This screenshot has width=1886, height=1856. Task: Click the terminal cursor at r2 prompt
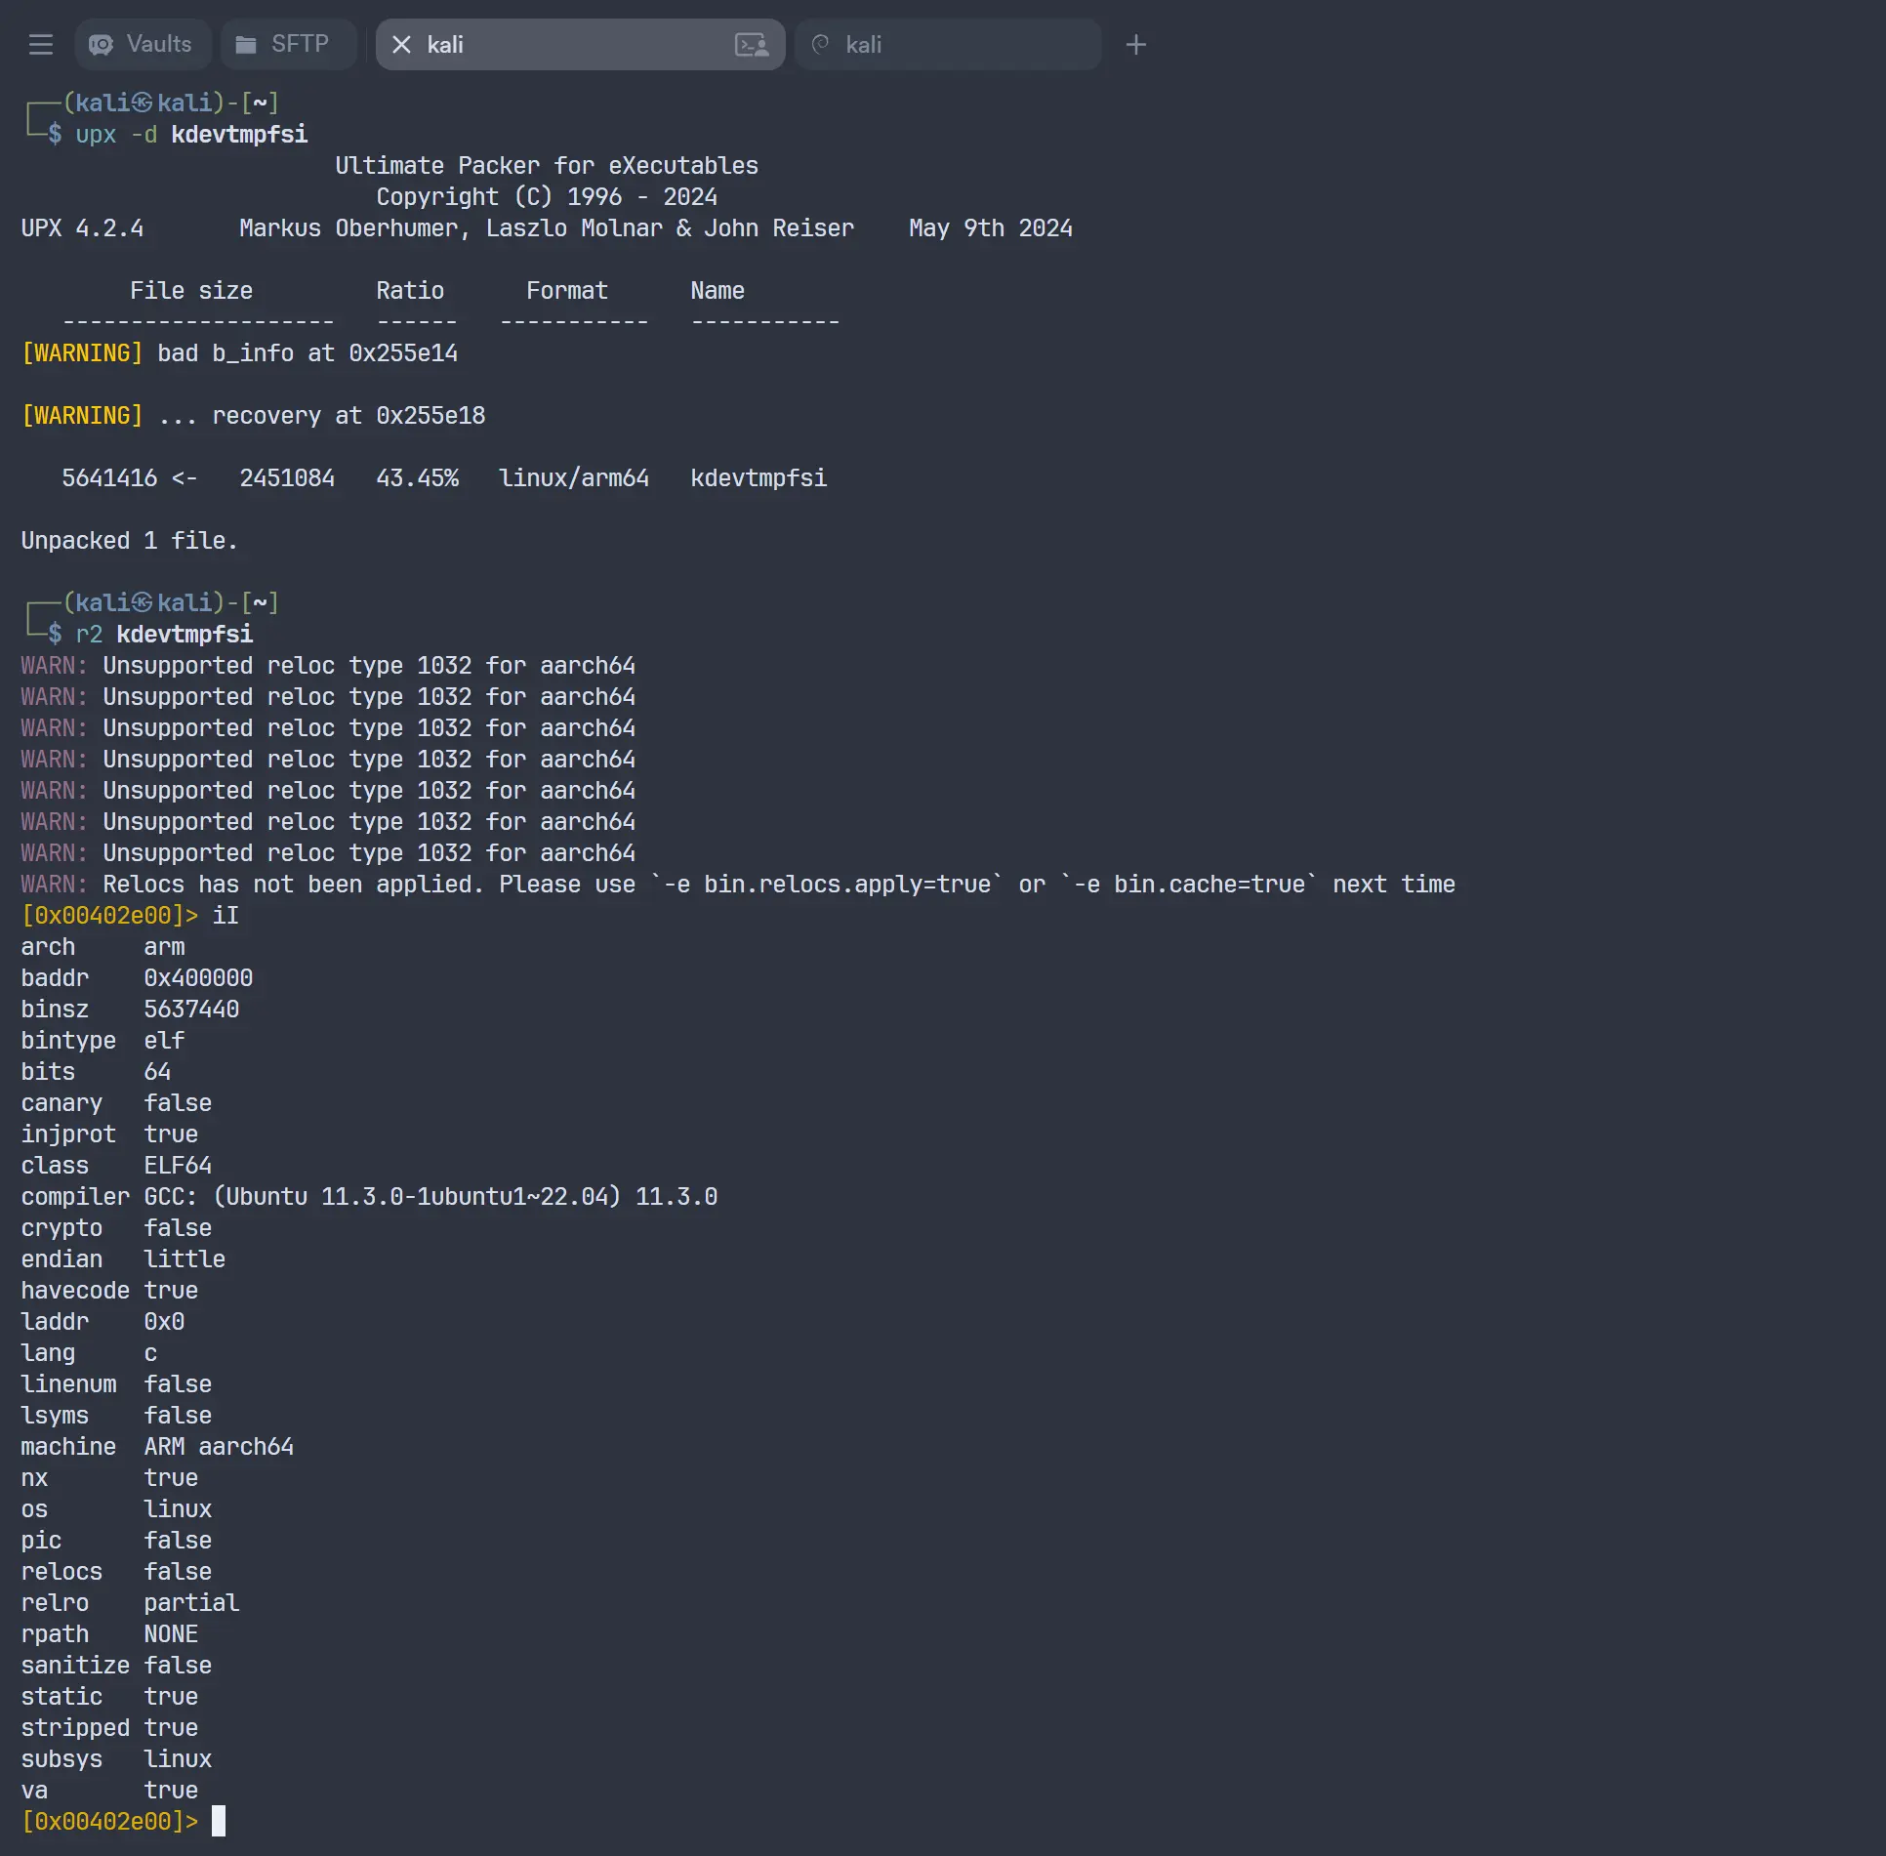(x=219, y=1821)
